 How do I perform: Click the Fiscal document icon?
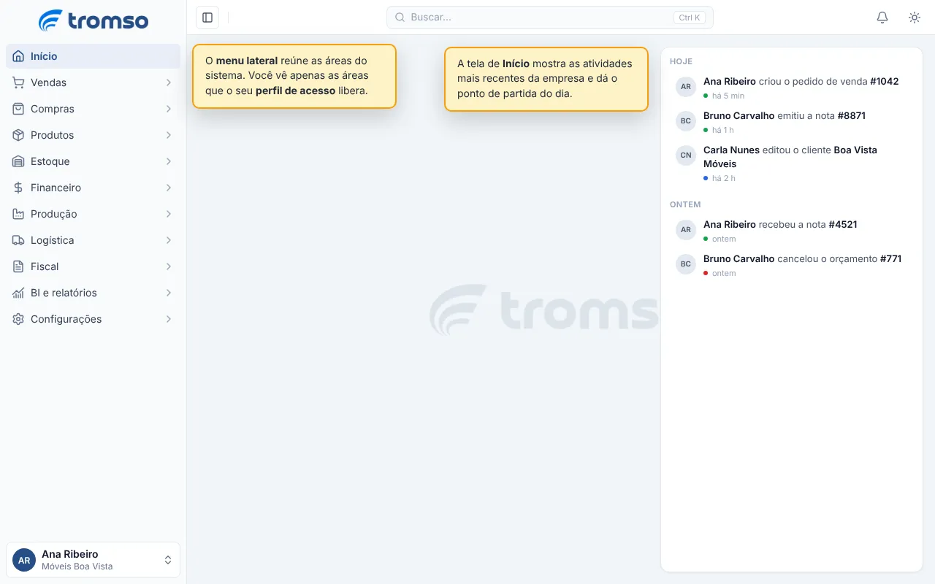click(x=18, y=266)
